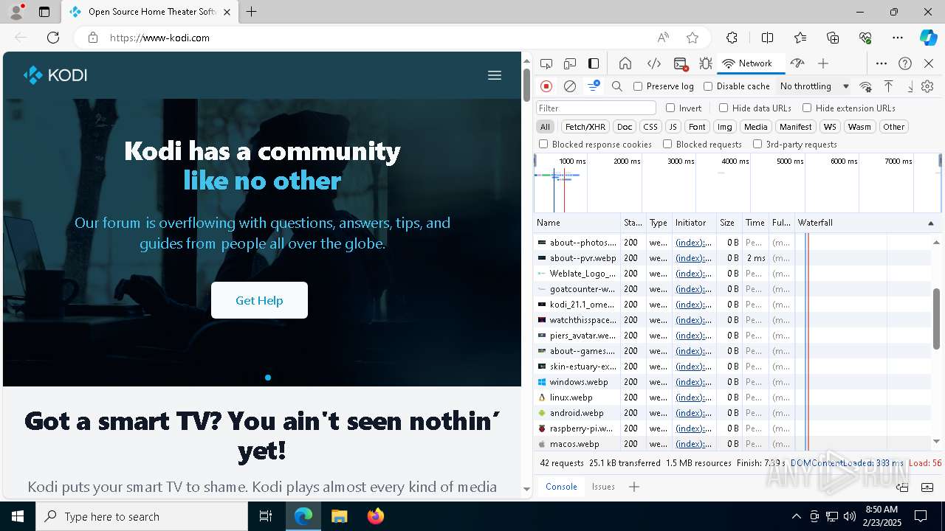The width and height of the screenshot is (945, 531).
Task: Click the requests table vertical scrollbar thumb
Action: tap(937, 319)
